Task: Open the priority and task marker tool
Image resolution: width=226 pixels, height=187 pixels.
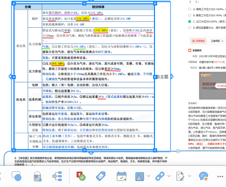Action: 81,176
